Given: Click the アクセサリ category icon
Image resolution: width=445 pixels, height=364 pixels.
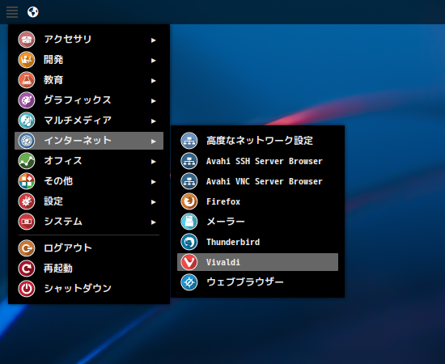Looking at the screenshot, I should [x=27, y=40].
